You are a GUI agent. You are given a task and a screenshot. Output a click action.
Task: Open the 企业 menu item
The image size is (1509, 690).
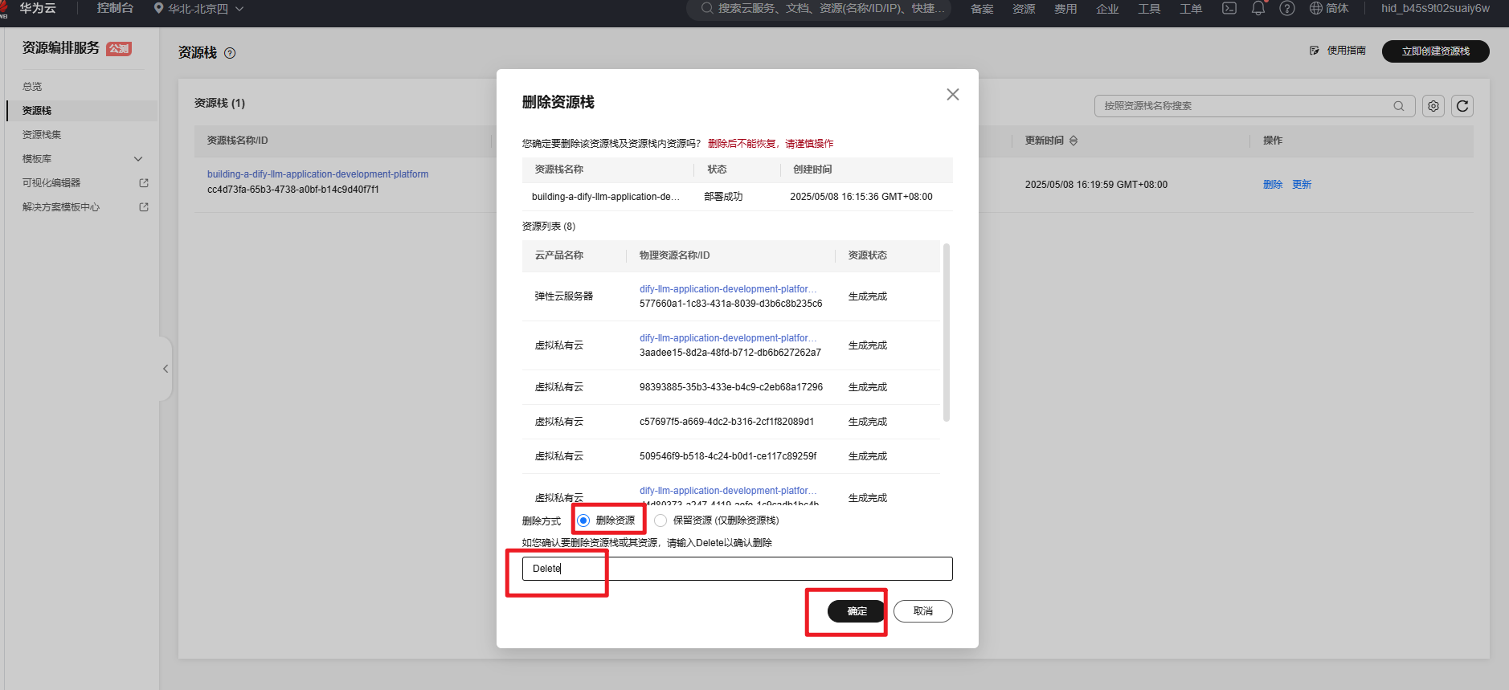coord(1107,9)
